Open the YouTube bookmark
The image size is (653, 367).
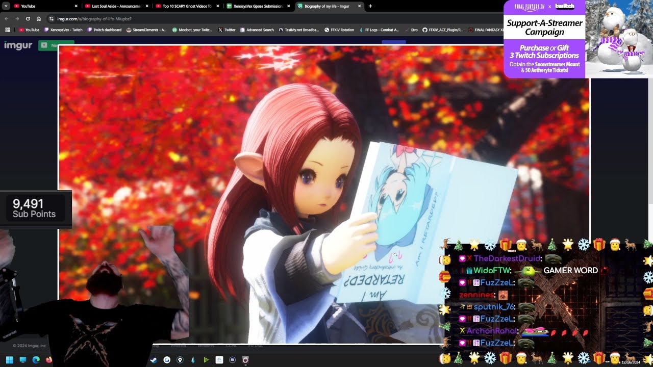pos(29,30)
